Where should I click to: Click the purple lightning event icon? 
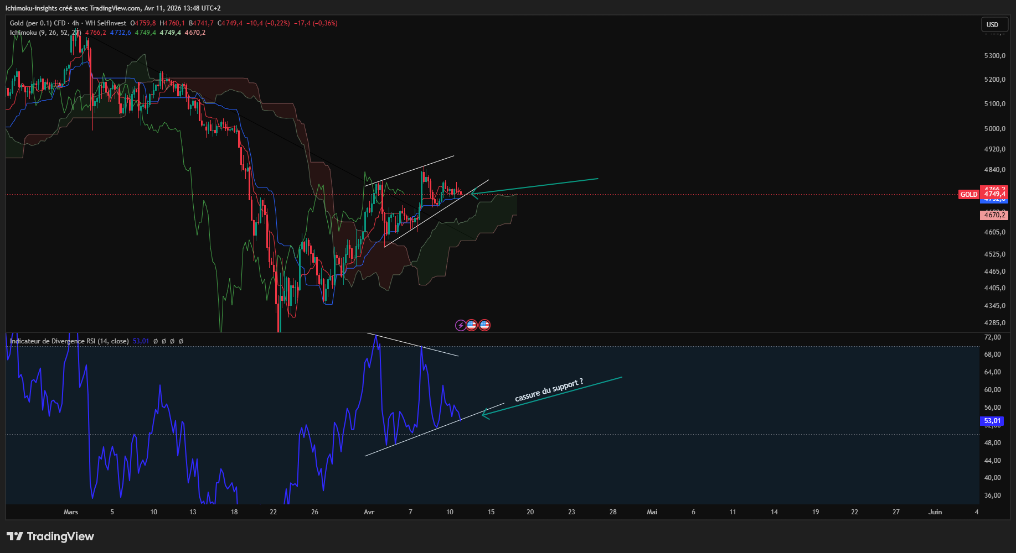pyautogui.click(x=461, y=325)
